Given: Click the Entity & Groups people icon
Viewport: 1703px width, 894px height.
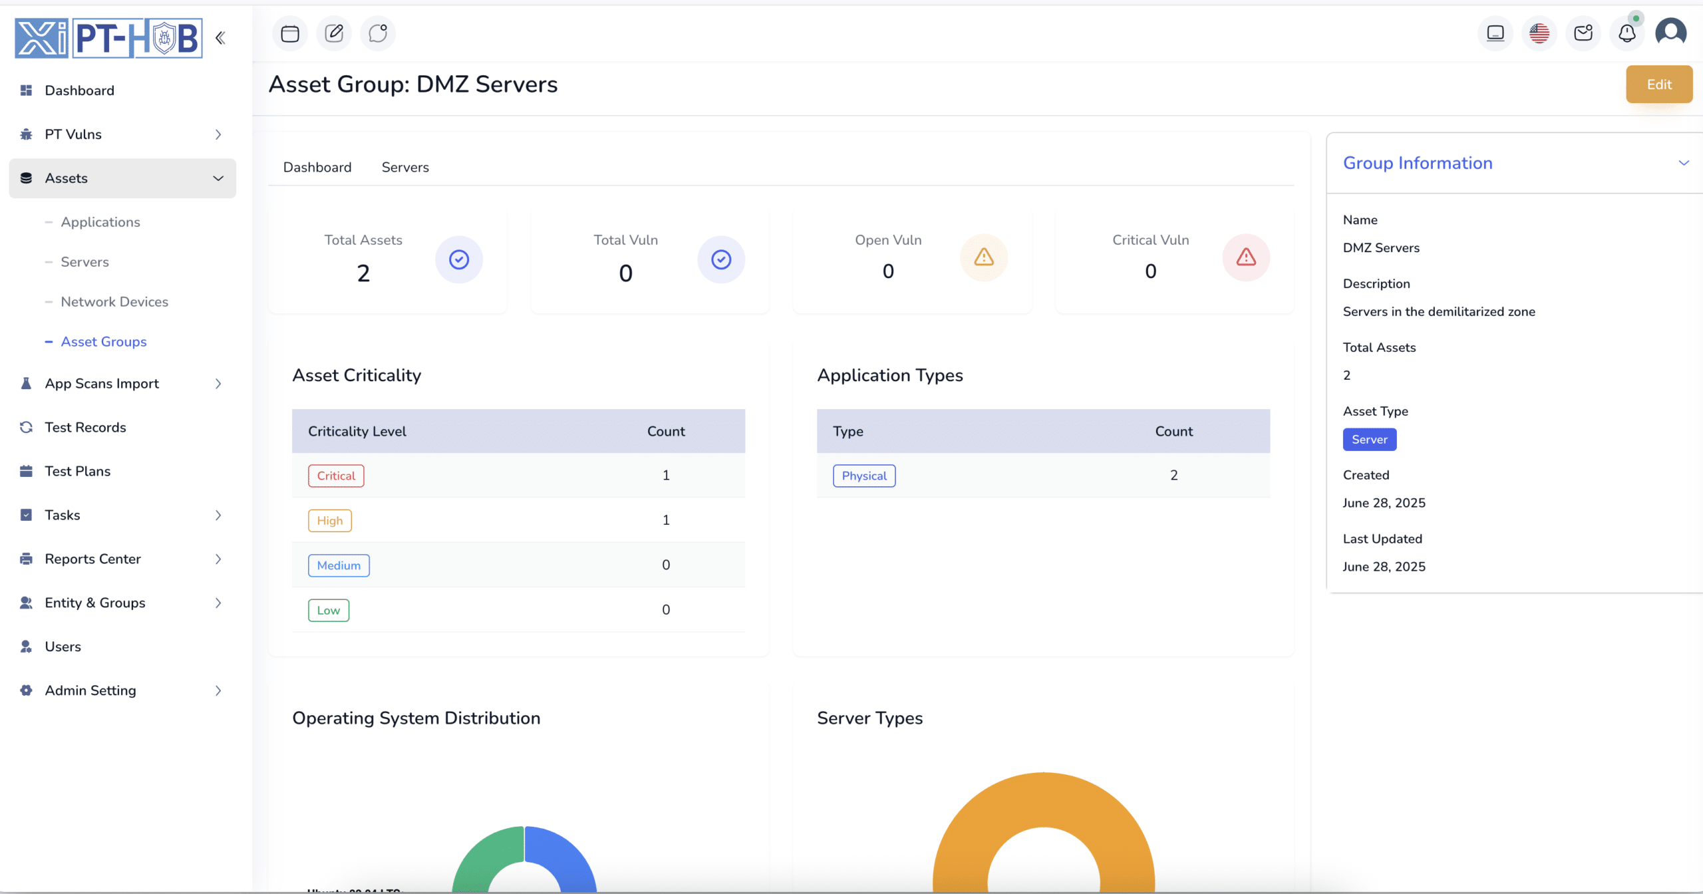Looking at the screenshot, I should click(27, 603).
